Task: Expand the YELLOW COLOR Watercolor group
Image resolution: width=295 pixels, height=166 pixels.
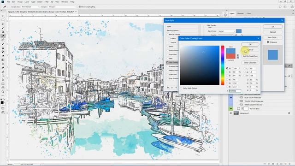Action: (x=239, y=101)
